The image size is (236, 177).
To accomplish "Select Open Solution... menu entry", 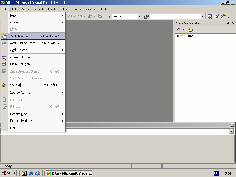I will click(33, 57).
